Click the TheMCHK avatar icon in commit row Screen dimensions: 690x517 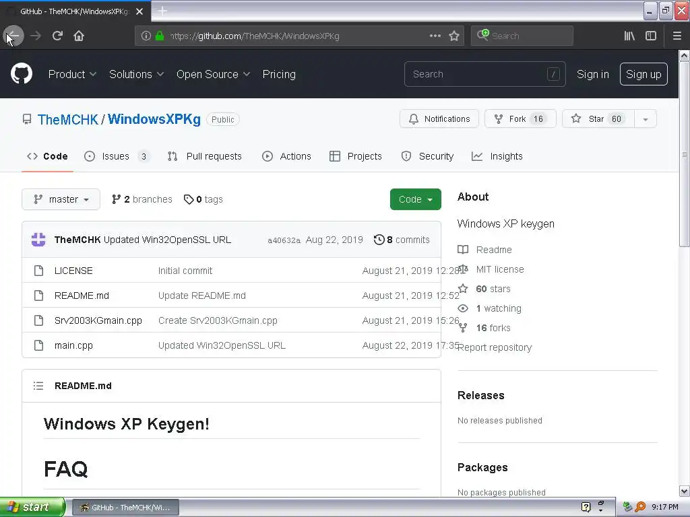pos(38,240)
